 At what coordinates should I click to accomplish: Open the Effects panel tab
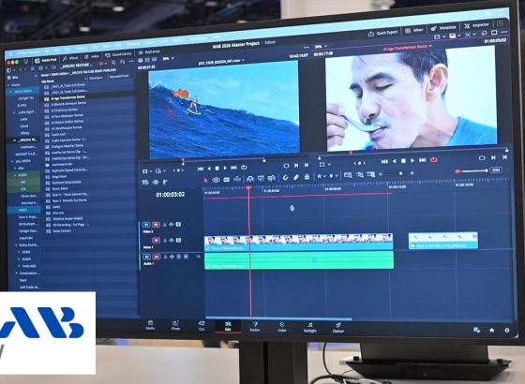click(70, 58)
